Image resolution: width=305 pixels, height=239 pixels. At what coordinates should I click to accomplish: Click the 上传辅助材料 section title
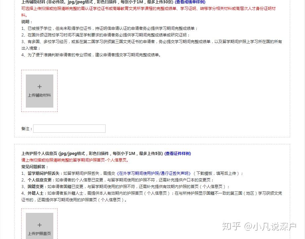[97, 2]
